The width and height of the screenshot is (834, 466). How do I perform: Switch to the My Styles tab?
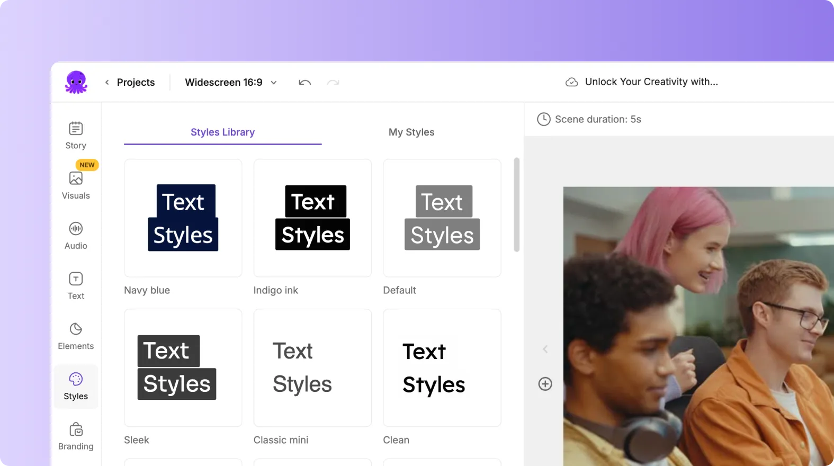pos(411,132)
